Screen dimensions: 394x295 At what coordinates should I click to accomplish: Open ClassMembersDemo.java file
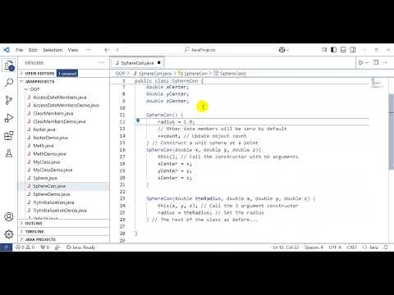click(59, 121)
